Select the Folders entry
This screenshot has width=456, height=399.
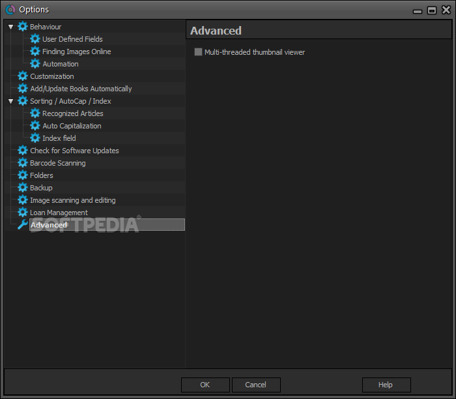(41, 175)
